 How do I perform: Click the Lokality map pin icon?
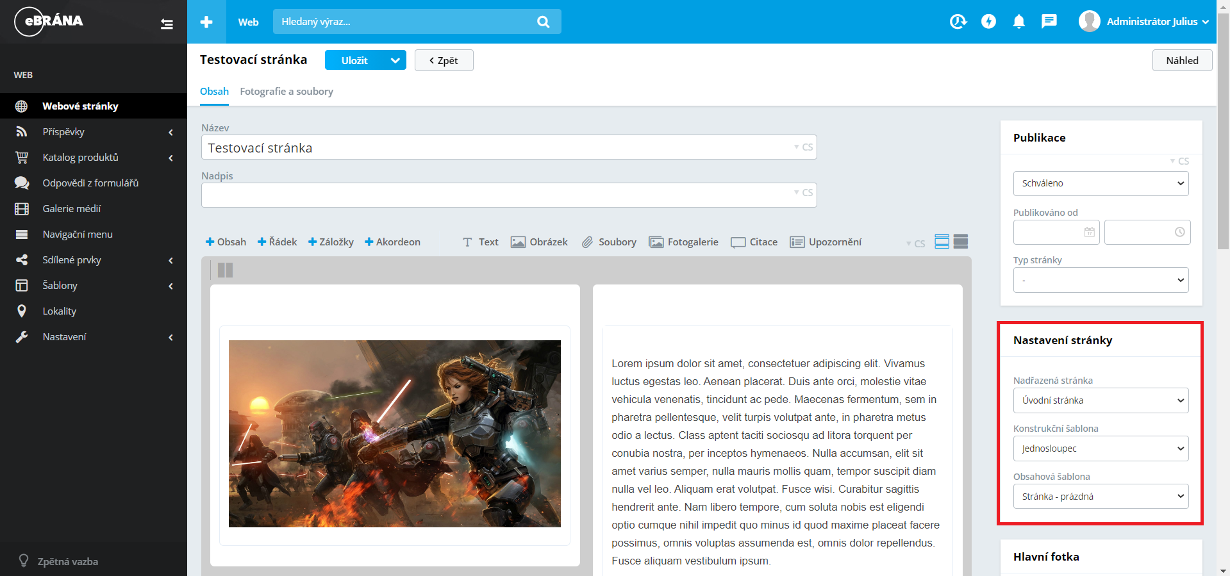(x=22, y=311)
